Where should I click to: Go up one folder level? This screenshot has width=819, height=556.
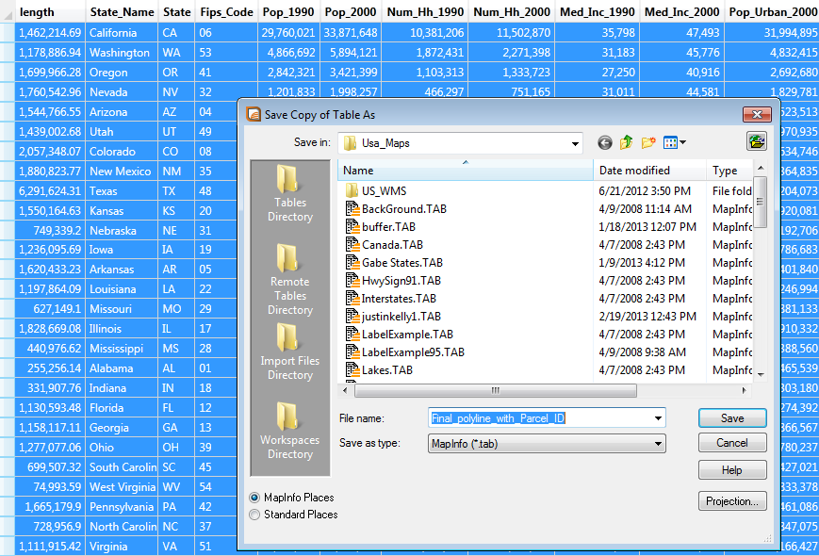tap(626, 142)
